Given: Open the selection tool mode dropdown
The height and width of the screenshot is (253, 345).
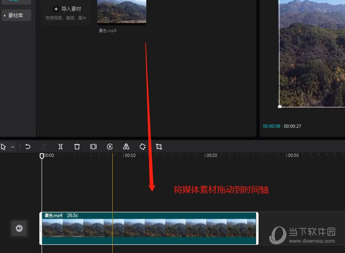Looking at the screenshot, I should pos(13,147).
